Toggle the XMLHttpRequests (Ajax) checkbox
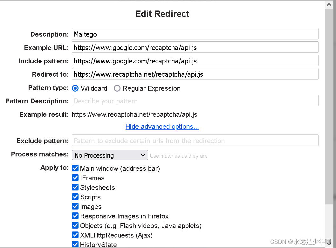Image resolution: width=336 pixels, height=248 pixels. [x=75, y=235]
